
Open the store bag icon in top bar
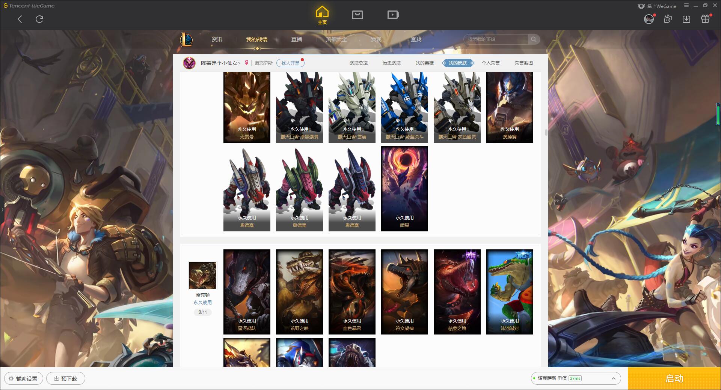(357, 15)
